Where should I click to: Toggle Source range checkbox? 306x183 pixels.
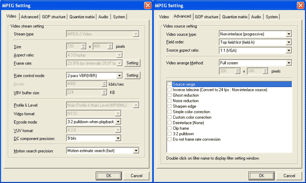pyautogui.click(x=169, y=84)
